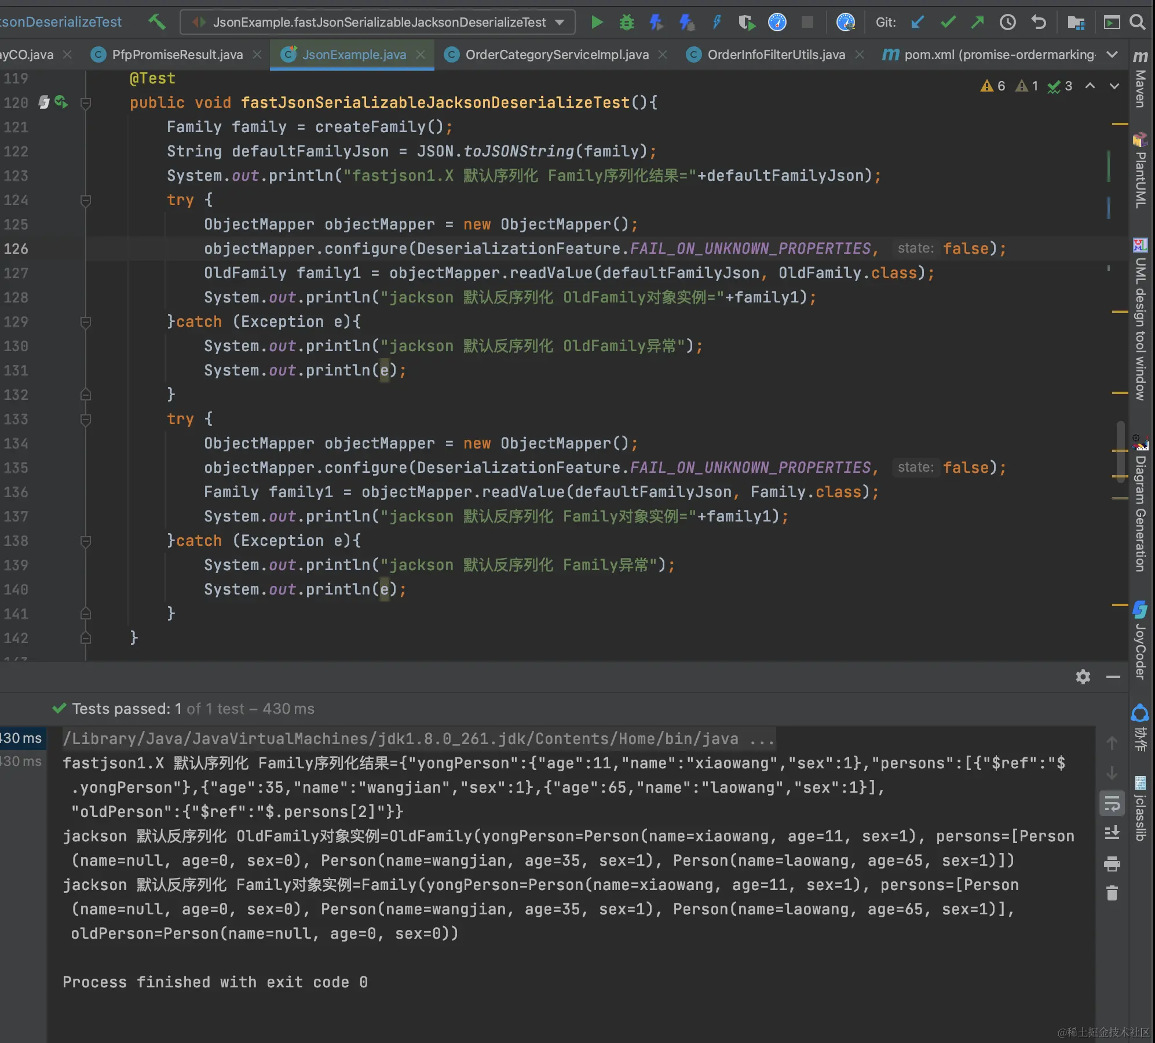Click the Build project hammer icon

coord(157,22)
